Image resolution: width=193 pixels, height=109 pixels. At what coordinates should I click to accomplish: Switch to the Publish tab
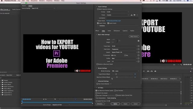pos(132,31)
